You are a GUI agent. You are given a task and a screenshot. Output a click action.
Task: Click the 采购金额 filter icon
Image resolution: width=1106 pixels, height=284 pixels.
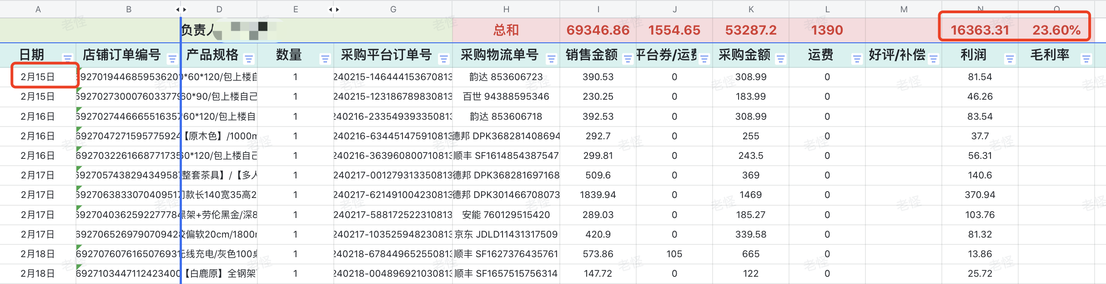click(x=780, y=59)
